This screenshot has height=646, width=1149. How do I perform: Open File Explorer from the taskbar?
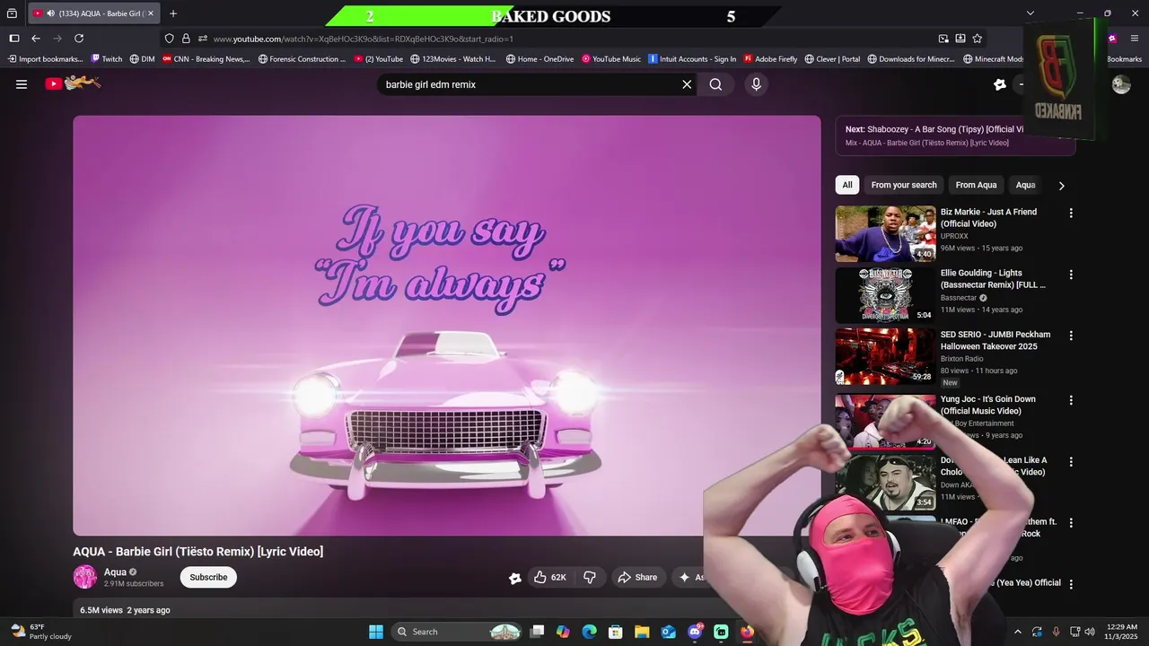tap(642, 632)
